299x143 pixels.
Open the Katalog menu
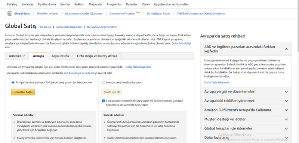(x=12, y=4)
